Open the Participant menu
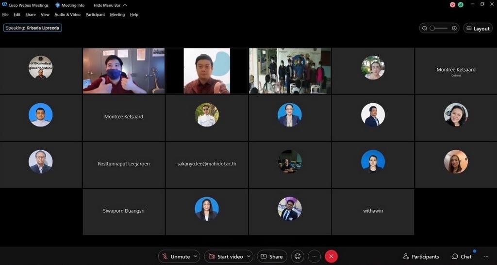The image size is (497, 265). 95,15
